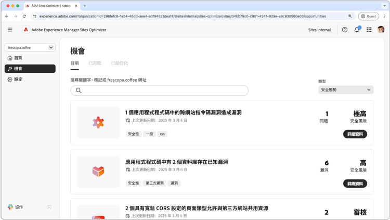Viewport: 390px width, 220px height.
Task: Switch to the 已最佳化 tab
Action: click(120, 63)
